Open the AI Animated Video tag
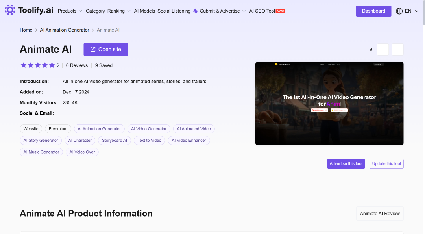Image resolution: width=425 pixels, height=234 pixels. [194, 129]
